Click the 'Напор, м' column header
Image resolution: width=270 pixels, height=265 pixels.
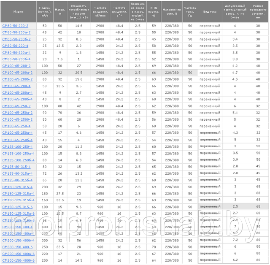pos(60,12)
